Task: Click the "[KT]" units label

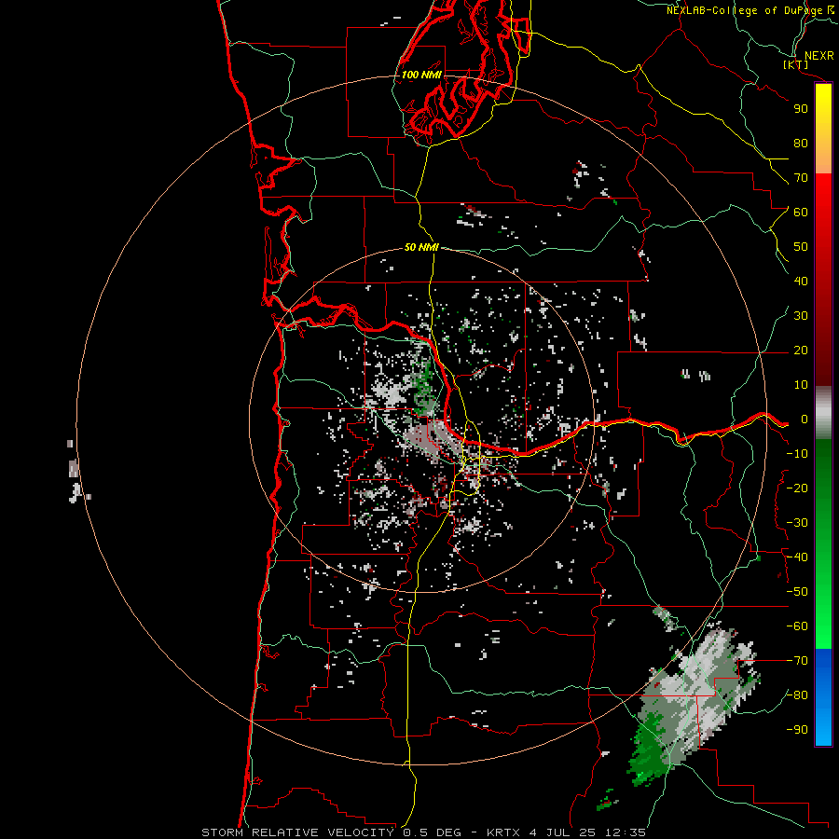Action: coord(796,64)
